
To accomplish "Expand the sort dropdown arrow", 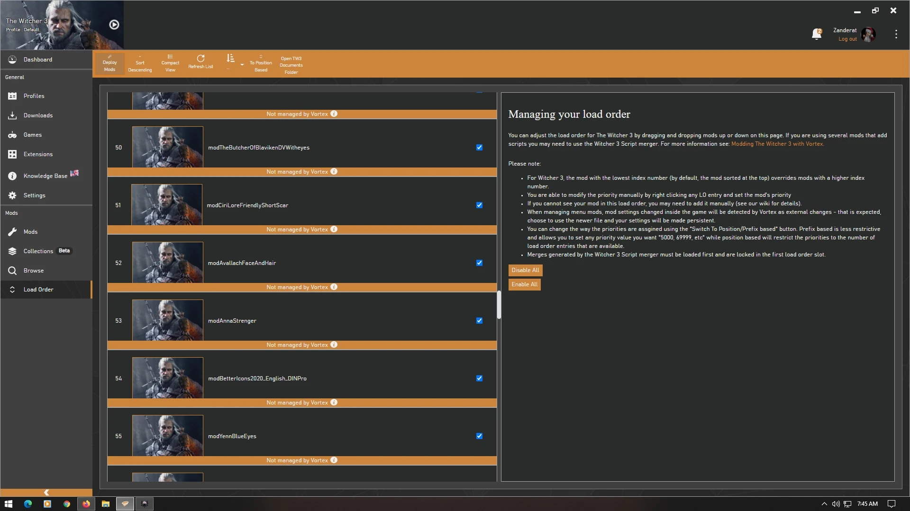I will click(242, 64).
